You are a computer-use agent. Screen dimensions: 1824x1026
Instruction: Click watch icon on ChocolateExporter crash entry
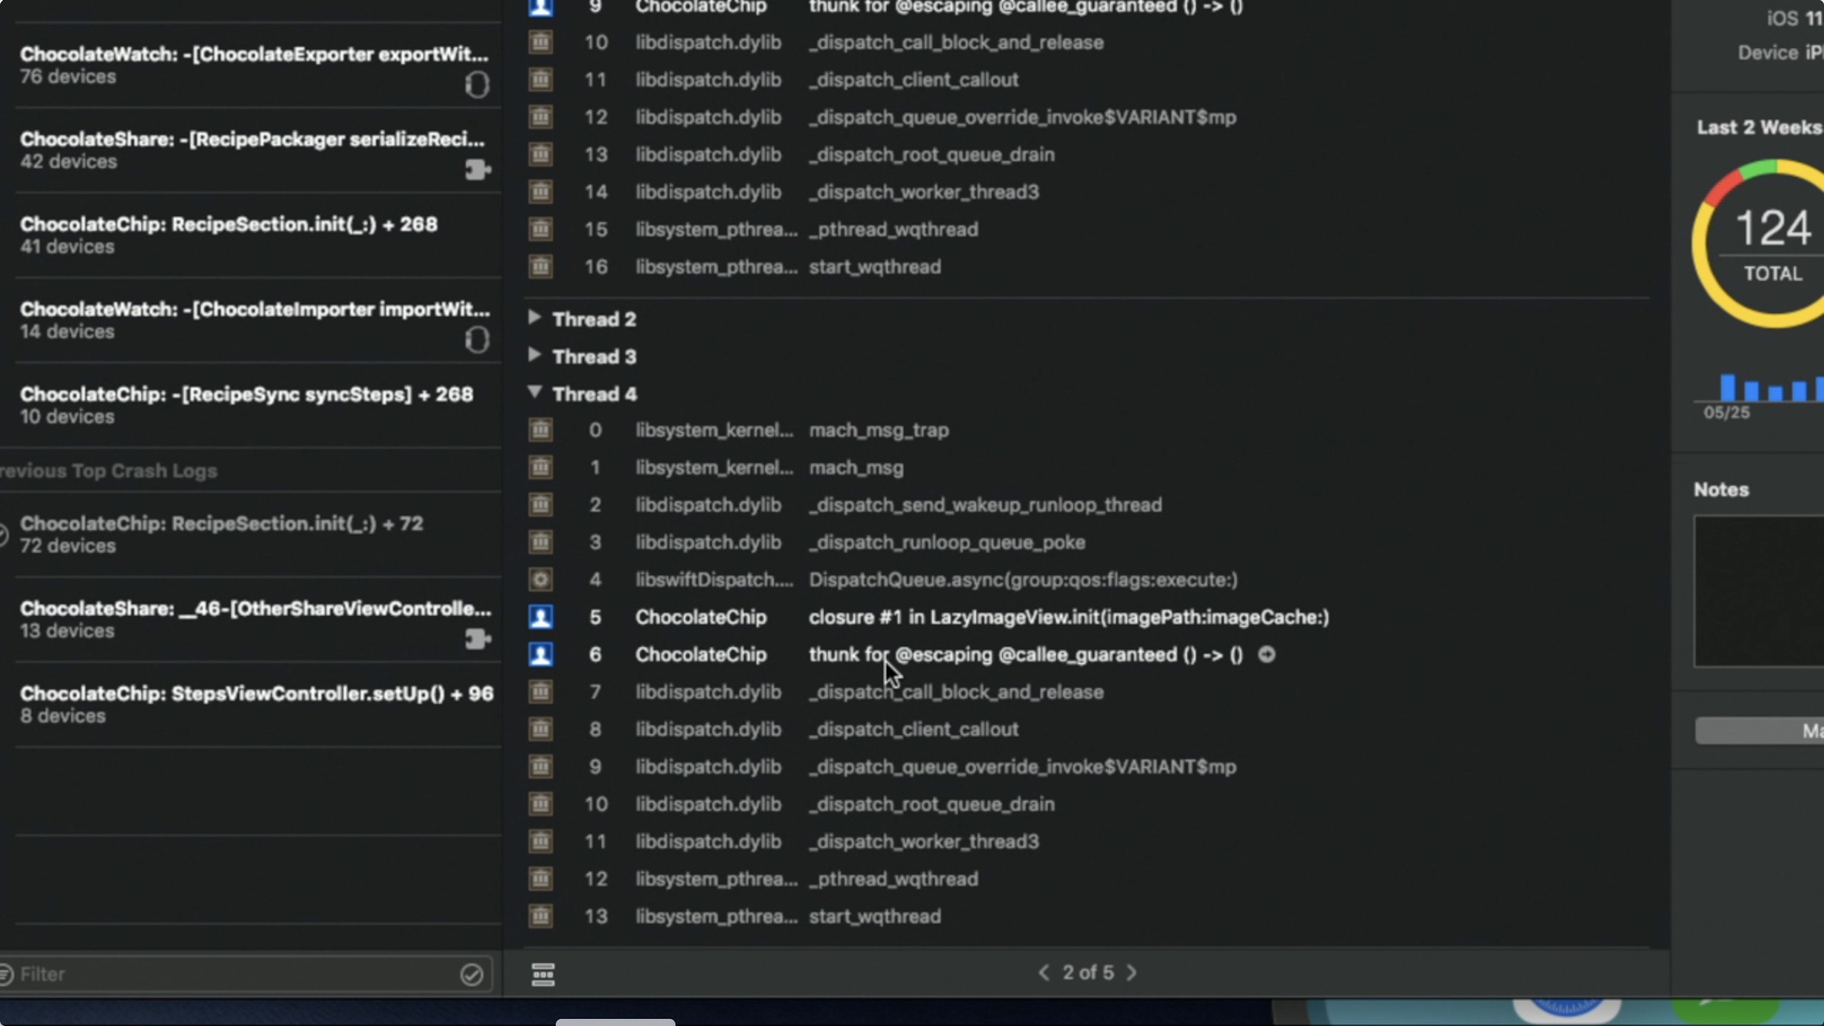tap(477, 85)
